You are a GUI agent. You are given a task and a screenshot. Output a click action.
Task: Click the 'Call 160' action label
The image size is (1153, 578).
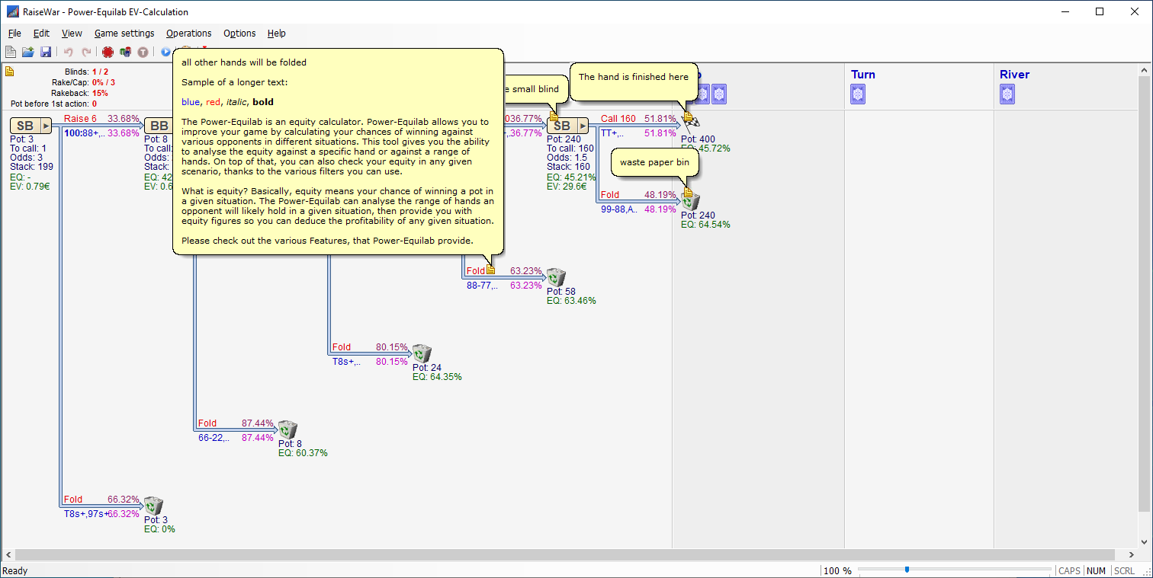(x=618, y=119)
